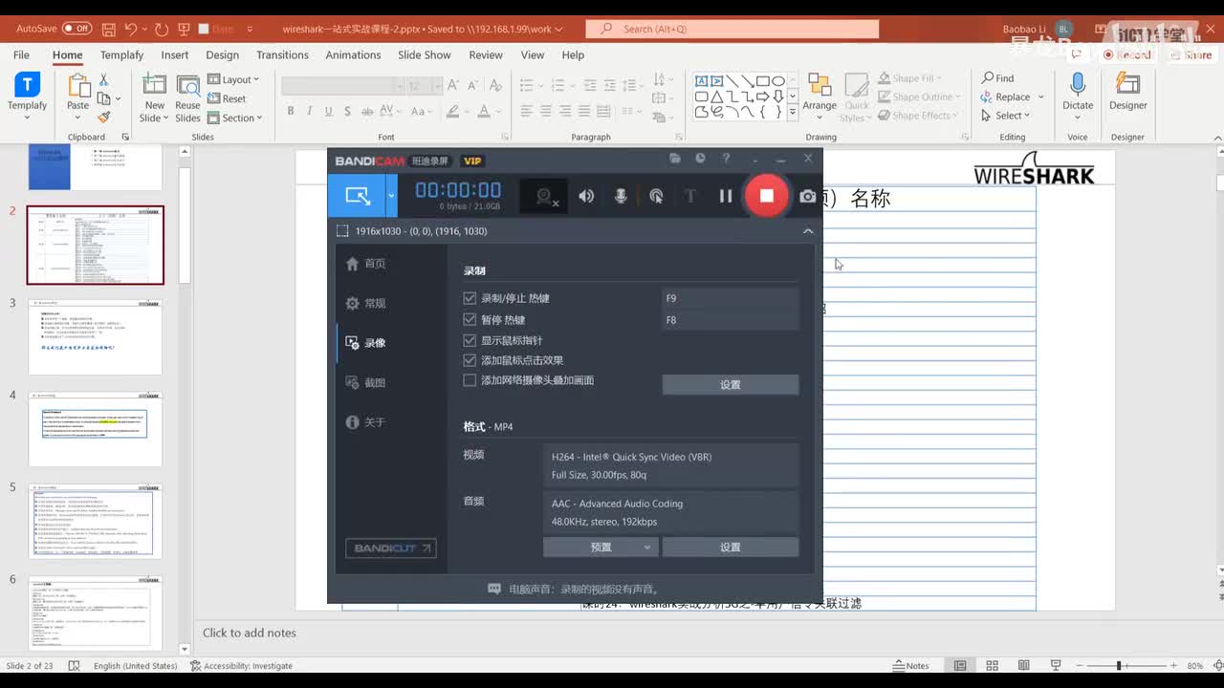This screenshot has width=1224, height=688.
Task: Pause the Bandicam recording
Action: [x=726, y=196]
